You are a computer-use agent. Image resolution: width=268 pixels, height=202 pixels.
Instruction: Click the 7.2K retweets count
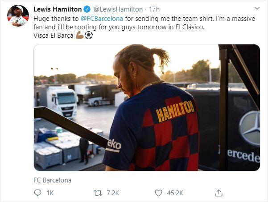click(113, 193)
